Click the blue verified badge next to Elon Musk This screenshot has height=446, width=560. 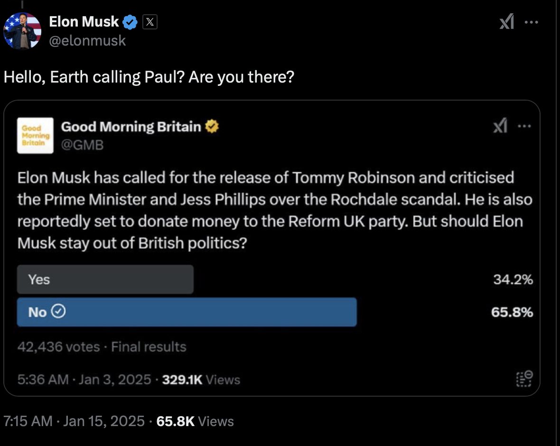tap(130, 22)
